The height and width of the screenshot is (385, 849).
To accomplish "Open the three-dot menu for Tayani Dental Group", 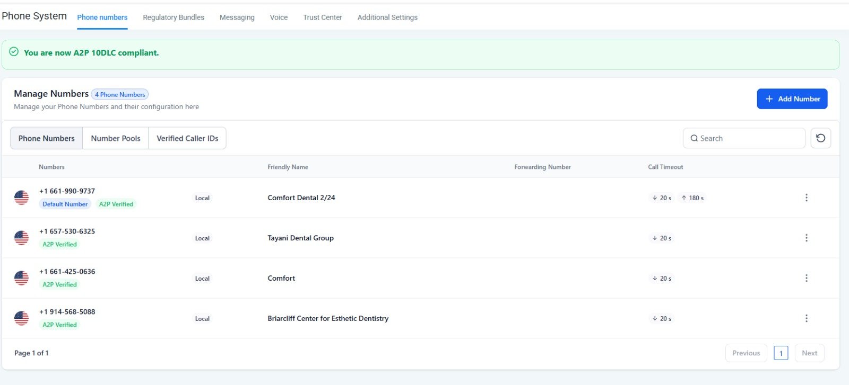I will click(806, 238).
